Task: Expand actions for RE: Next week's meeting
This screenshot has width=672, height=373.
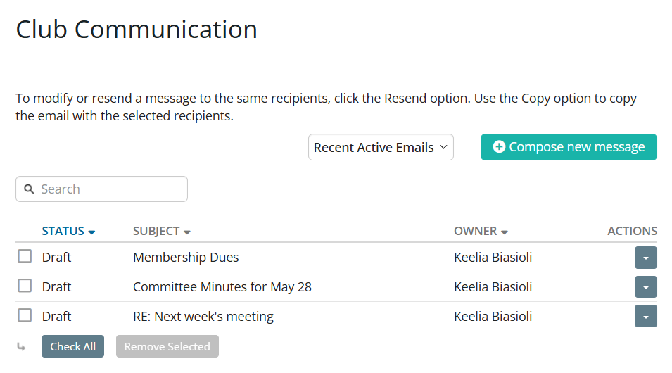Action: [x=645, y=317]
